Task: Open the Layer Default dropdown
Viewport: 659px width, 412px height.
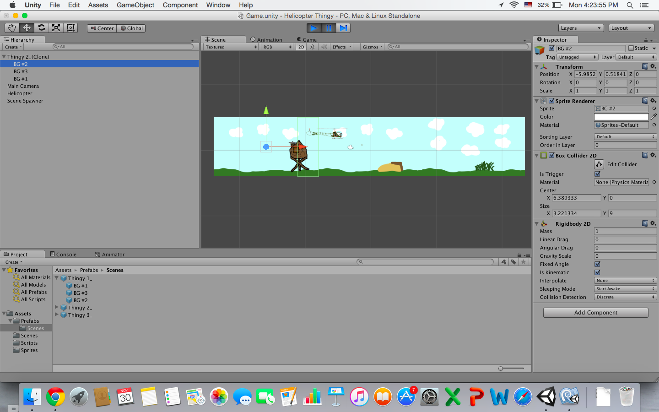Action: click(636, 57)
